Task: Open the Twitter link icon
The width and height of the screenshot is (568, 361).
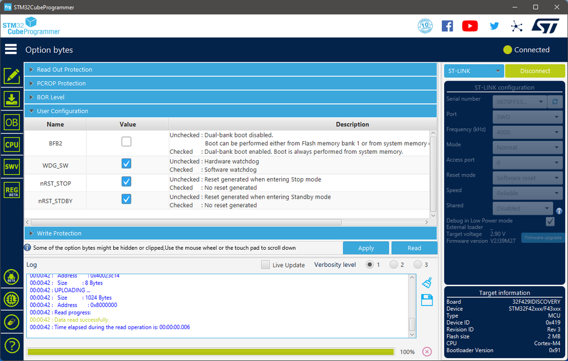Action: (x=494, y=26)
